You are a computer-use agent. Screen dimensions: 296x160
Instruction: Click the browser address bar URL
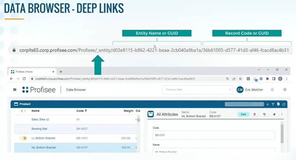(115, 79)
